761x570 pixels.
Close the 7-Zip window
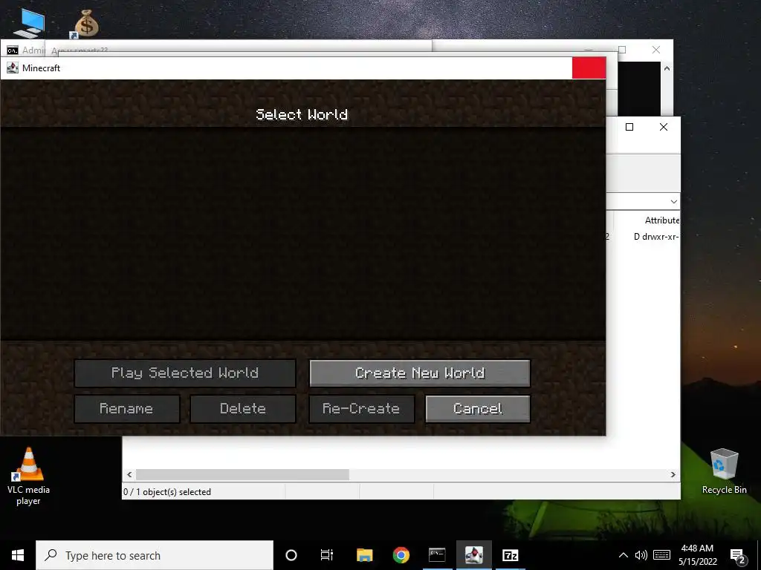(x=664, y=127)
